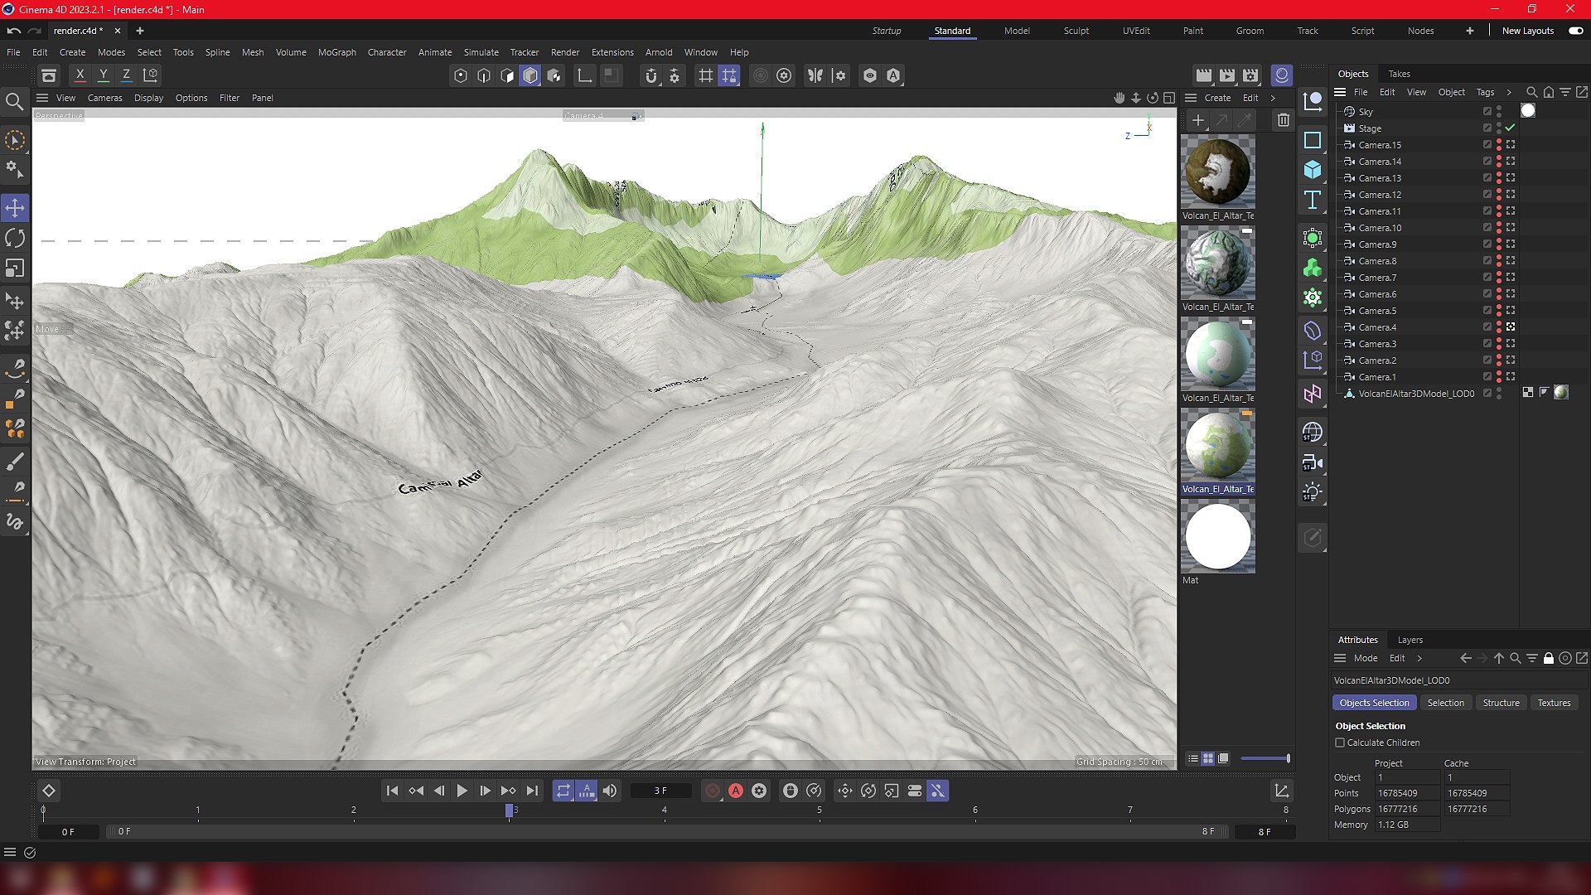1591x895 pixels.
Task: Click timeline frame marker at 5
Action: tap(820, 810)
